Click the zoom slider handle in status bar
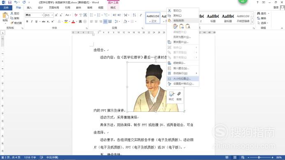 pos(259,157)
